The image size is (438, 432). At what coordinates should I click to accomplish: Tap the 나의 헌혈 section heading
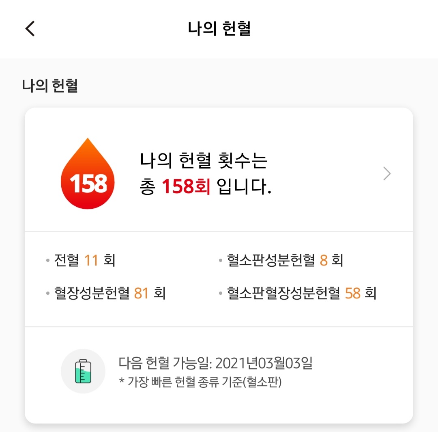(50, 86)
